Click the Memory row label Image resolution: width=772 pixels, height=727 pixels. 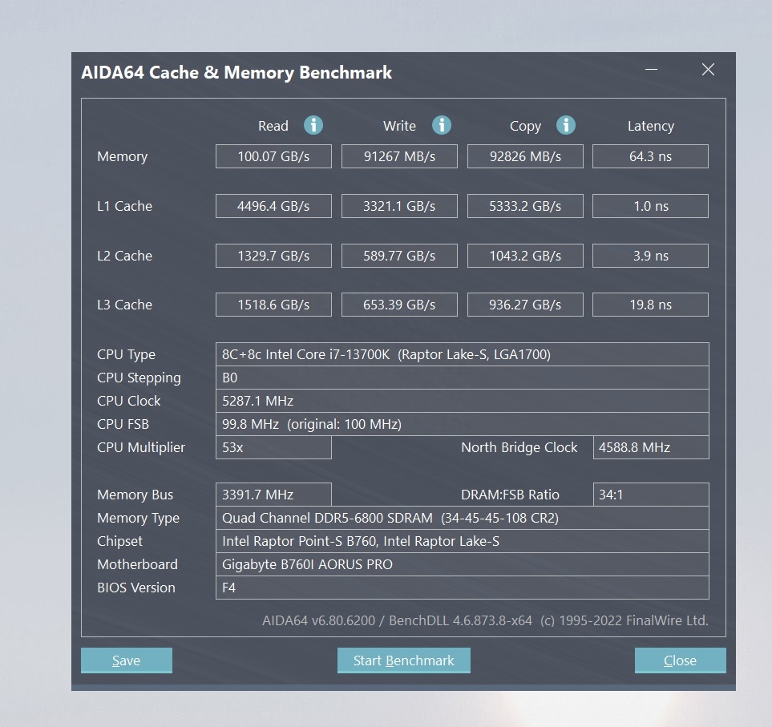tap(122, 156)
